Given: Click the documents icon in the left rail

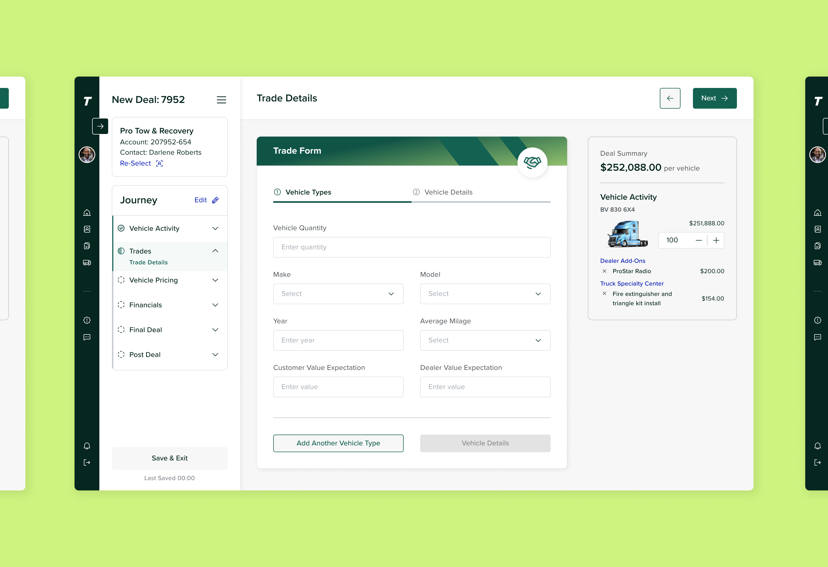Looking at the screenshot, I should 87,245.
